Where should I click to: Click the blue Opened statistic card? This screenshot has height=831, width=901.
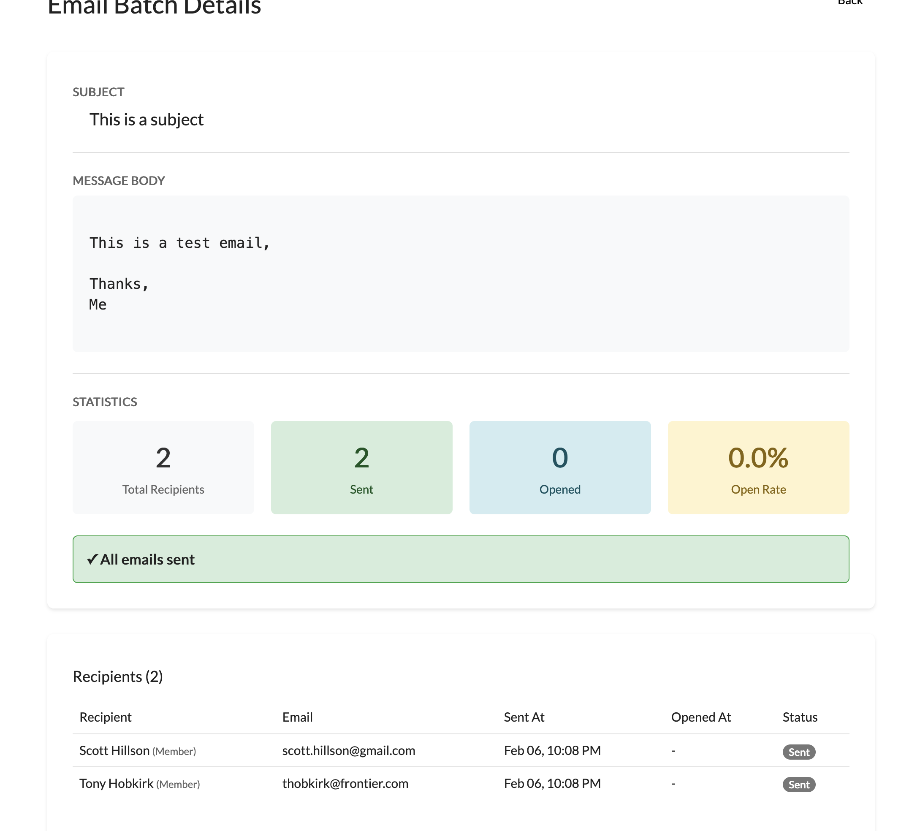point(560,467)
